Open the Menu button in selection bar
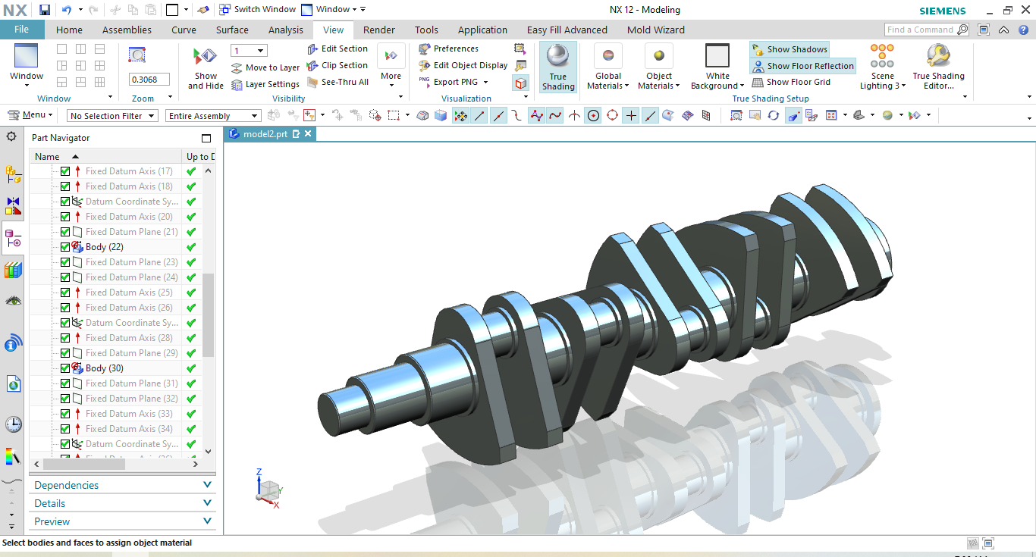Screen dimensions: 1036x557 click(x=30, y=115)
